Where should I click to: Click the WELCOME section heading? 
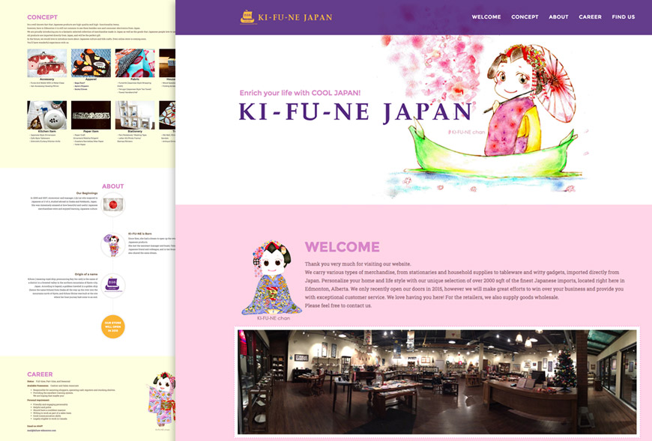[x=342, y=246]
